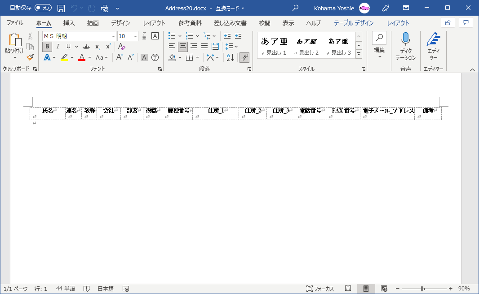Viewport: 479px width, 294px height.
Task: Toggle bold formatting button
Action: [47, 47]
